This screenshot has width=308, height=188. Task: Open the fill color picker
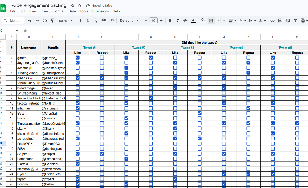[203, 21]
